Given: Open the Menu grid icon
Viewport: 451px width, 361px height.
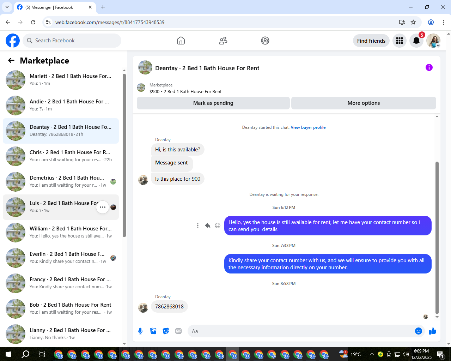Looking at the screenshot, I should pyautogui.click(x=400, y=41).
